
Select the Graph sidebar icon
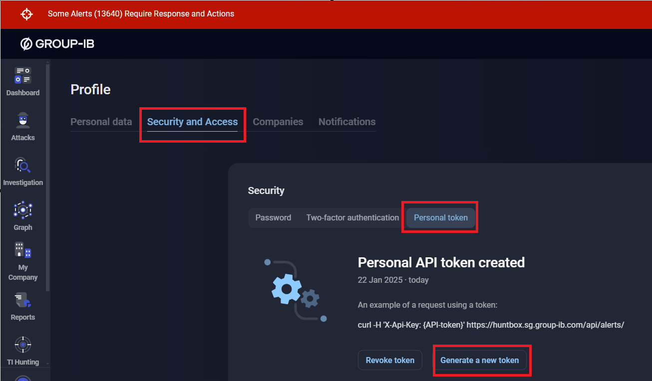pos(23,210)
